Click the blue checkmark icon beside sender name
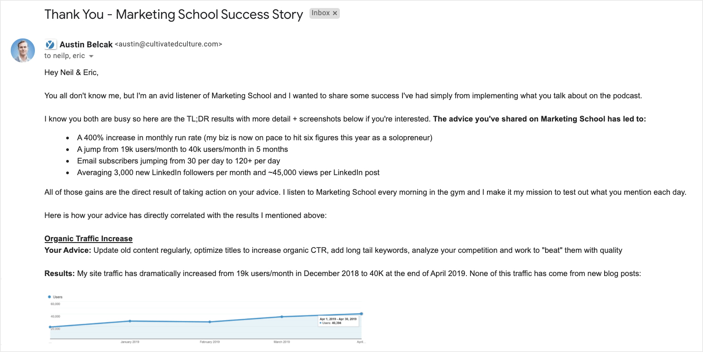Screen dimensions: 703x352 coord(50,45)
